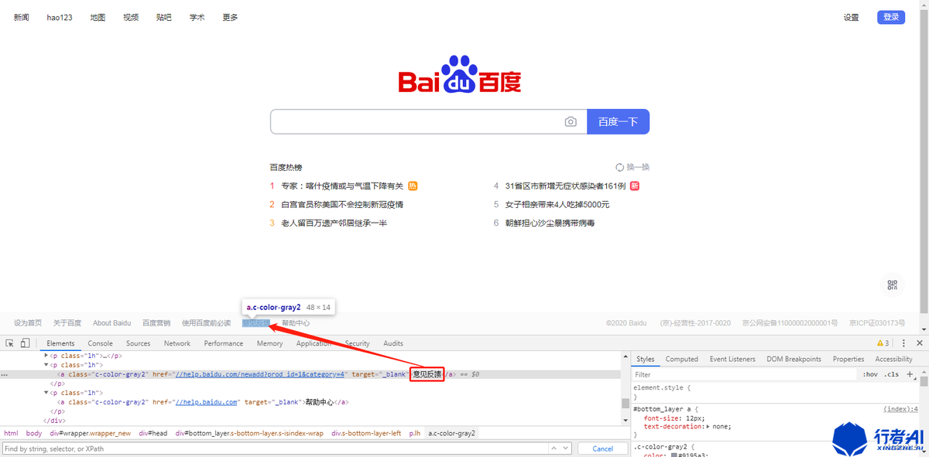Open the 地图 link
The height and width of the screenshot is (457, 929).
pos(98,17)
